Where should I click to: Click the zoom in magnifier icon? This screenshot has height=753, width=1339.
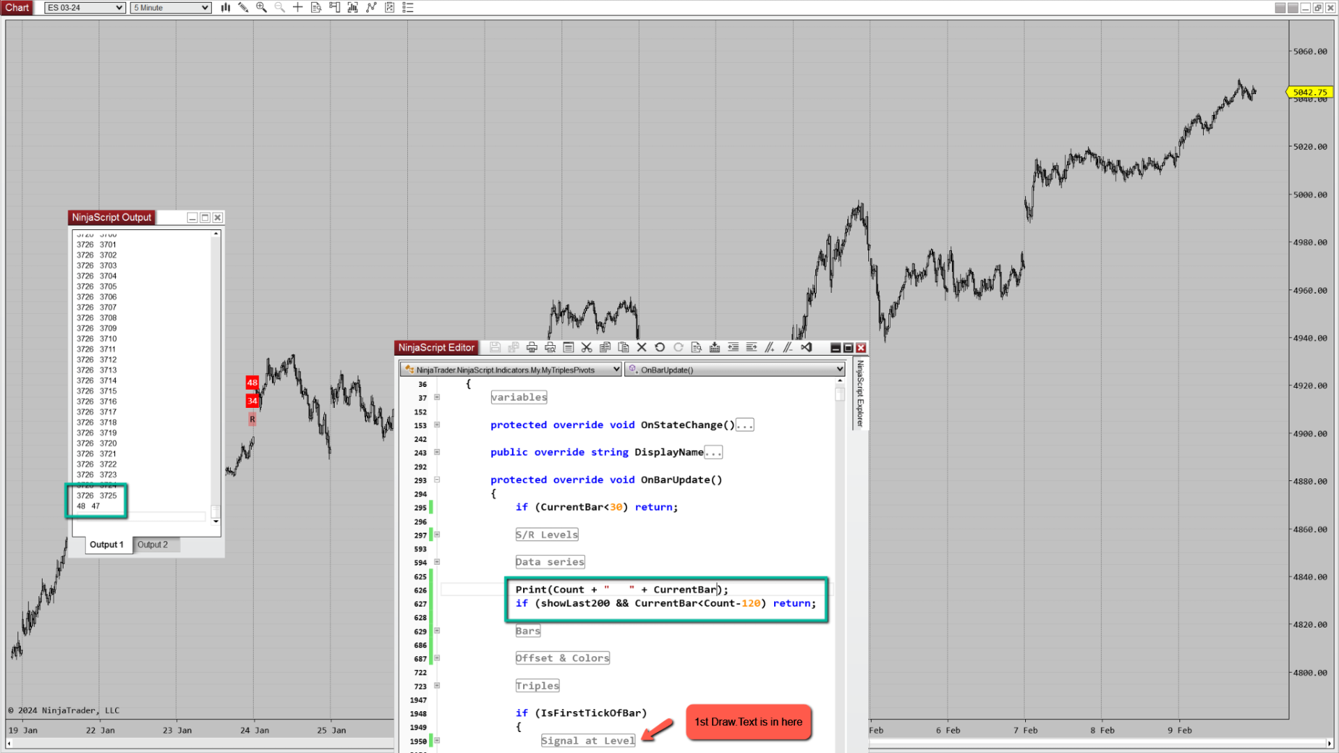coord(262,8)
